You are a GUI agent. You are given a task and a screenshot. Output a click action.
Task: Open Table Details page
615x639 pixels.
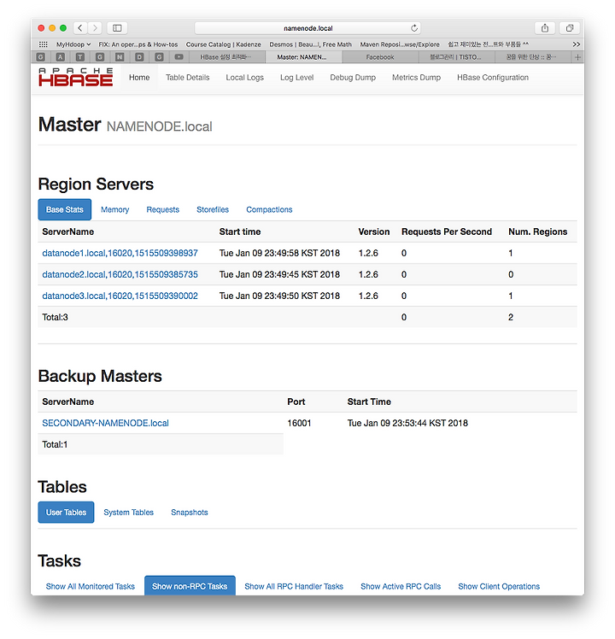pos(187,78)
